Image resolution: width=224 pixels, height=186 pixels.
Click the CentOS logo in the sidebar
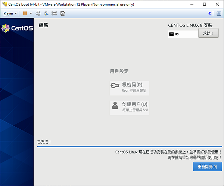(x=17, y=28)
